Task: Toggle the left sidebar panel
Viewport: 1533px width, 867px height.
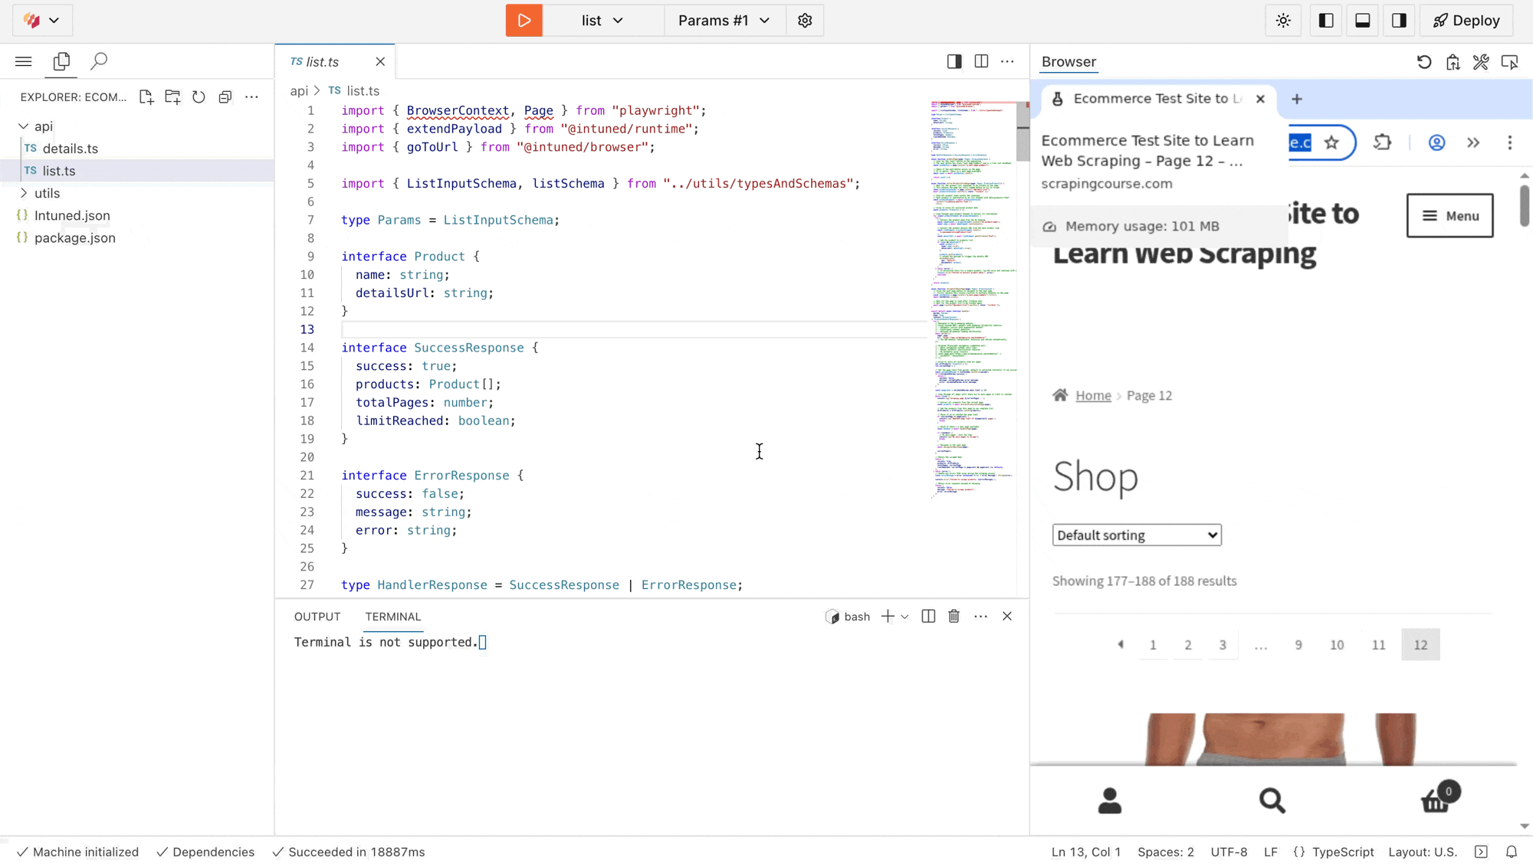Action: point(1325,21)
